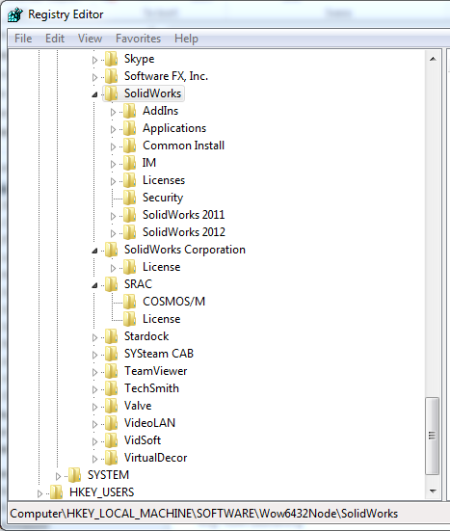
Task: Click the Registry Editor title bar icon
Action: click(14, 14)
